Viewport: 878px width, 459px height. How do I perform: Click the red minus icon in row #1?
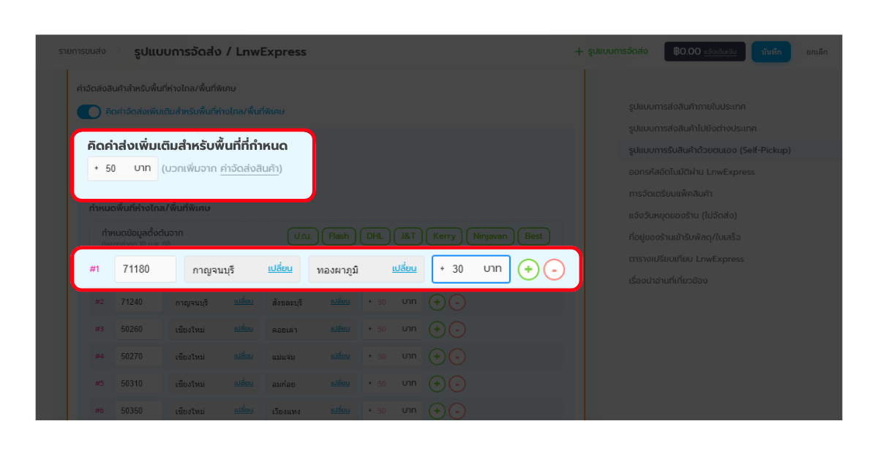point(554,269)
